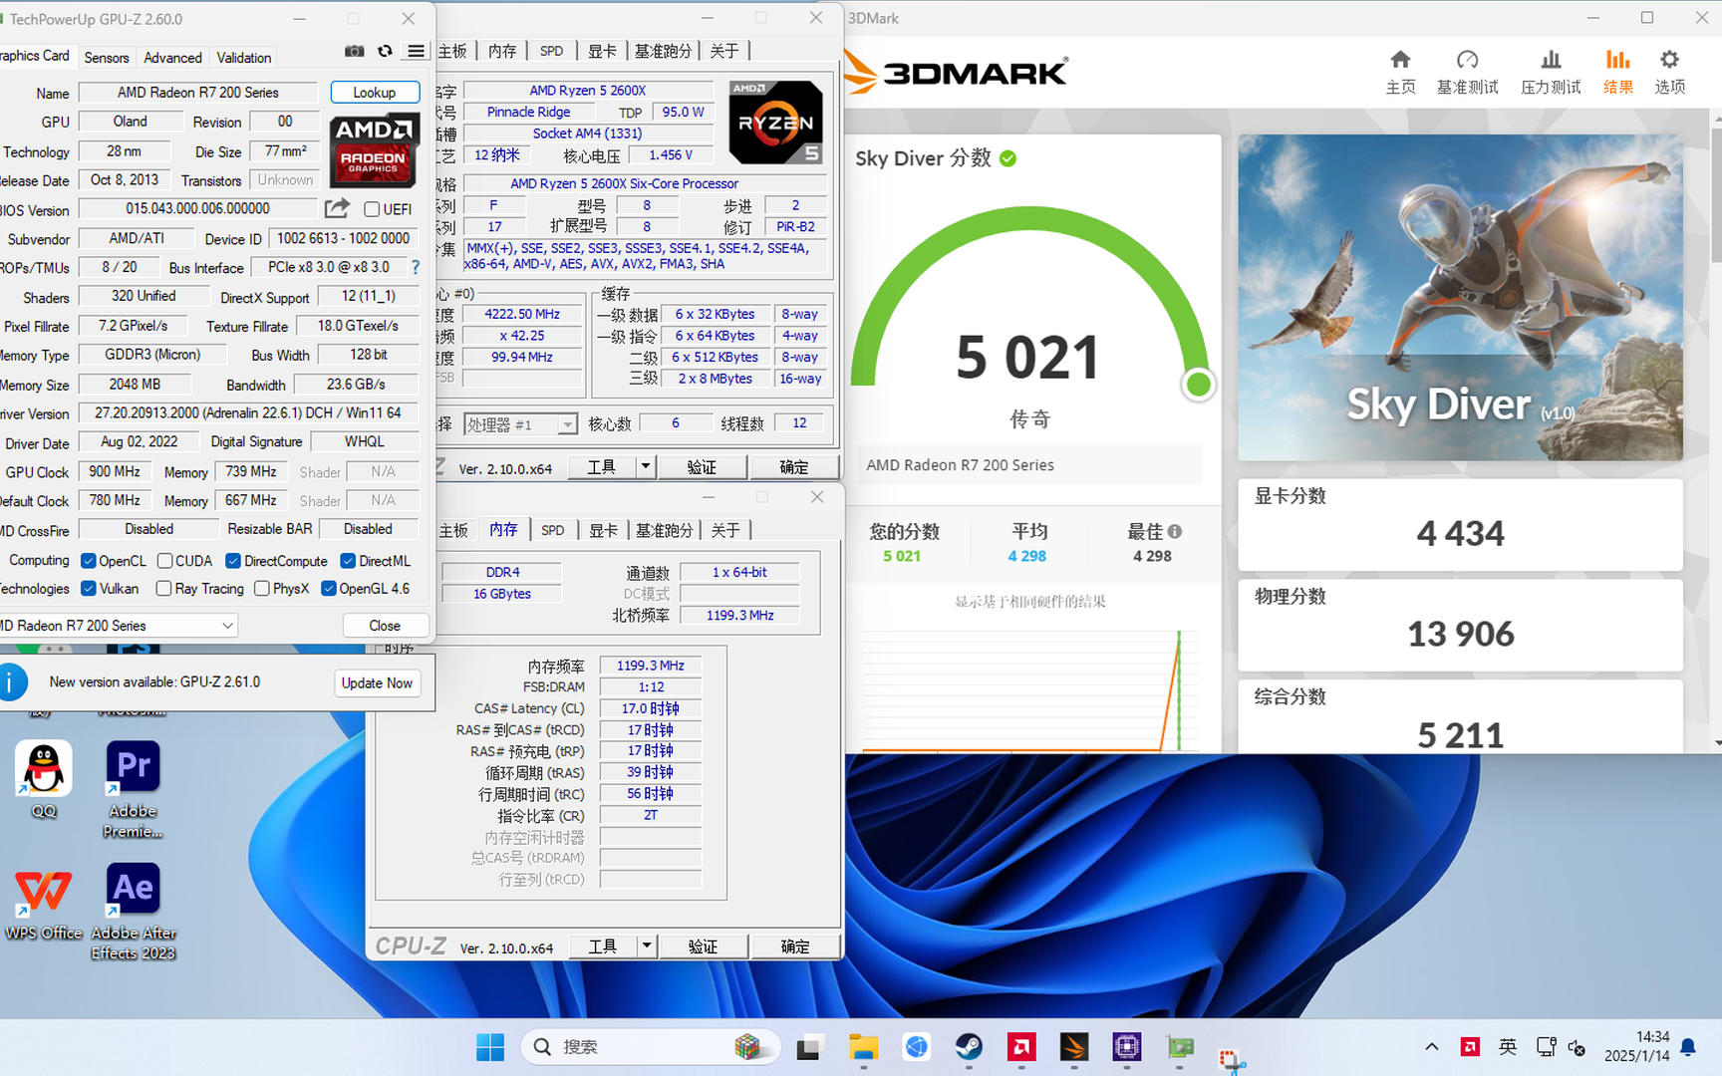Toggle the UEFI checkbox
The image size is (1722, 1076).
tap(372, 209)
